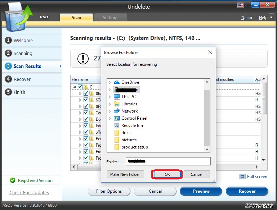Screen dimensions: 277x210
Task: Click step 4 Recover number badge
Action: (8, 79)
